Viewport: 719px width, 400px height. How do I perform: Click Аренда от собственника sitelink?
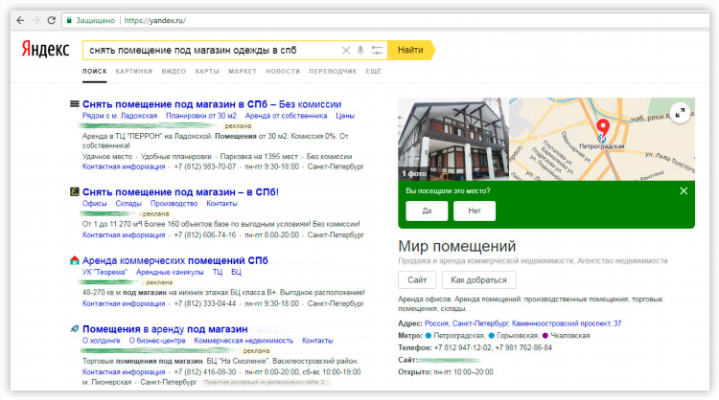286,116
